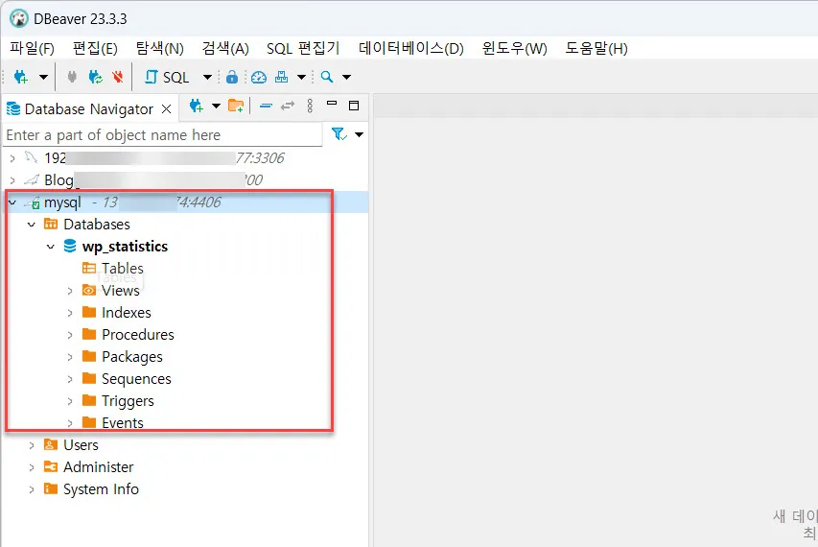Click the Databases folder icon
Image resolution: width=818 pixels, height=547 pixels.
(x=51, y=224)
